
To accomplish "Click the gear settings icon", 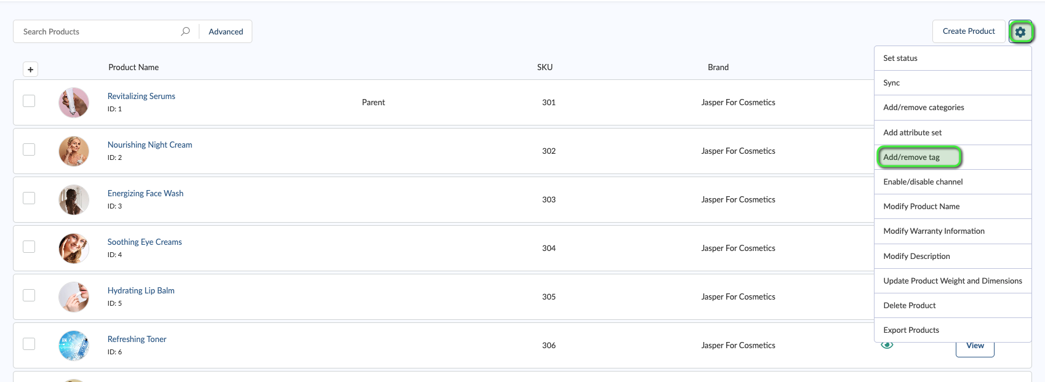I will click(x=1020, y=31).
